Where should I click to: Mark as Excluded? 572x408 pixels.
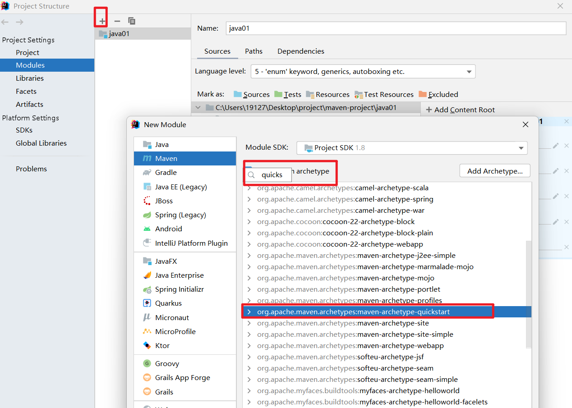[x=438, y=94]
